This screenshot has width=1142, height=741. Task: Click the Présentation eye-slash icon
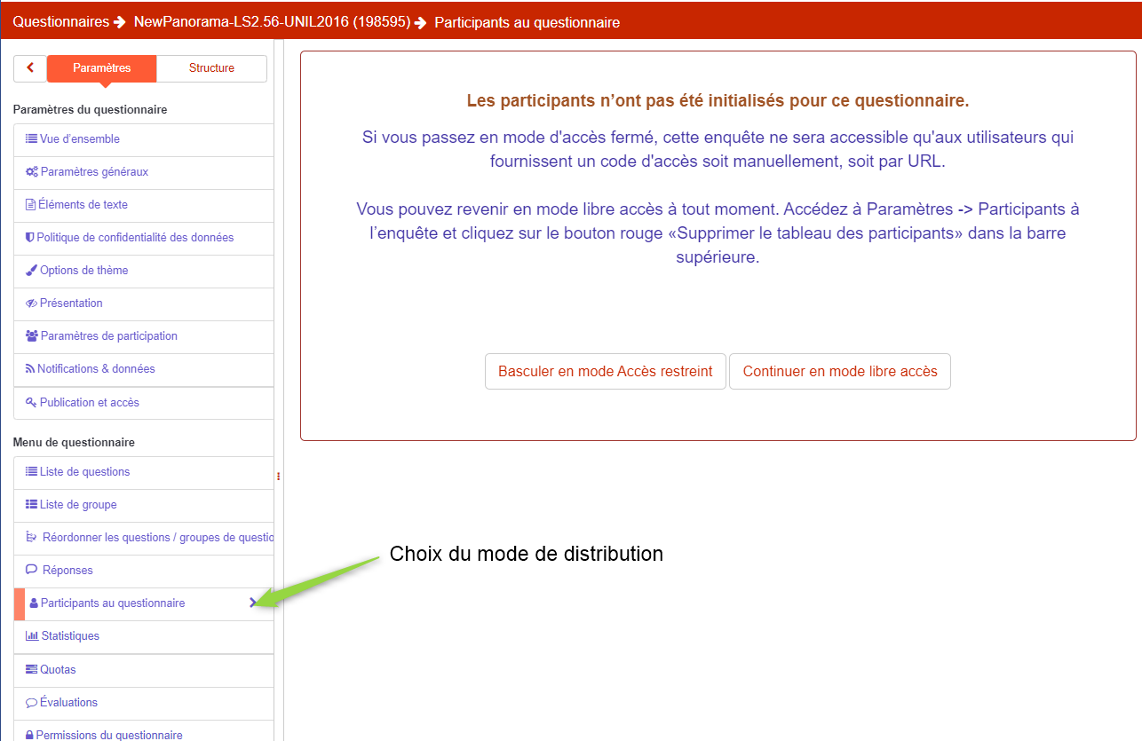[x=31, y=303]
